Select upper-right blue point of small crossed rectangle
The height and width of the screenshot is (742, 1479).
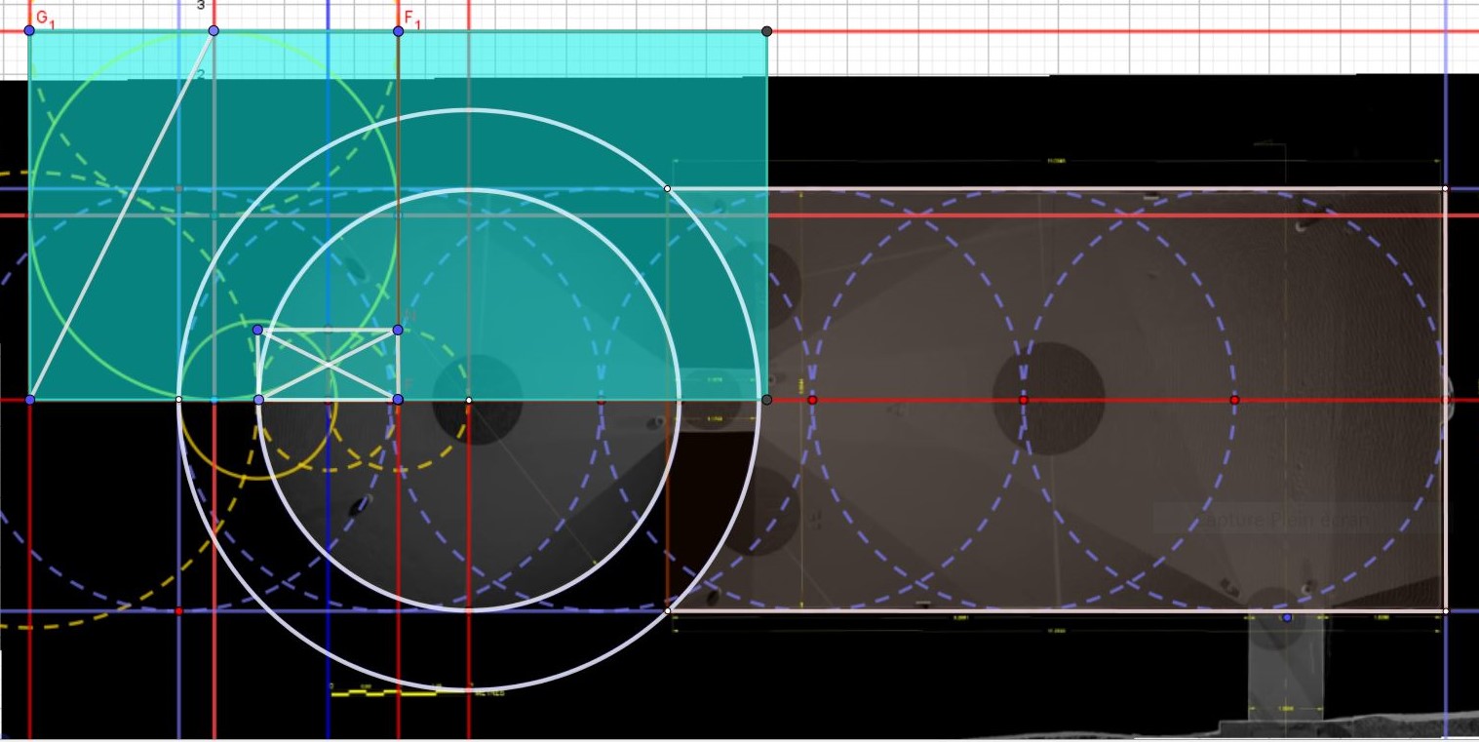coord(398,330)
